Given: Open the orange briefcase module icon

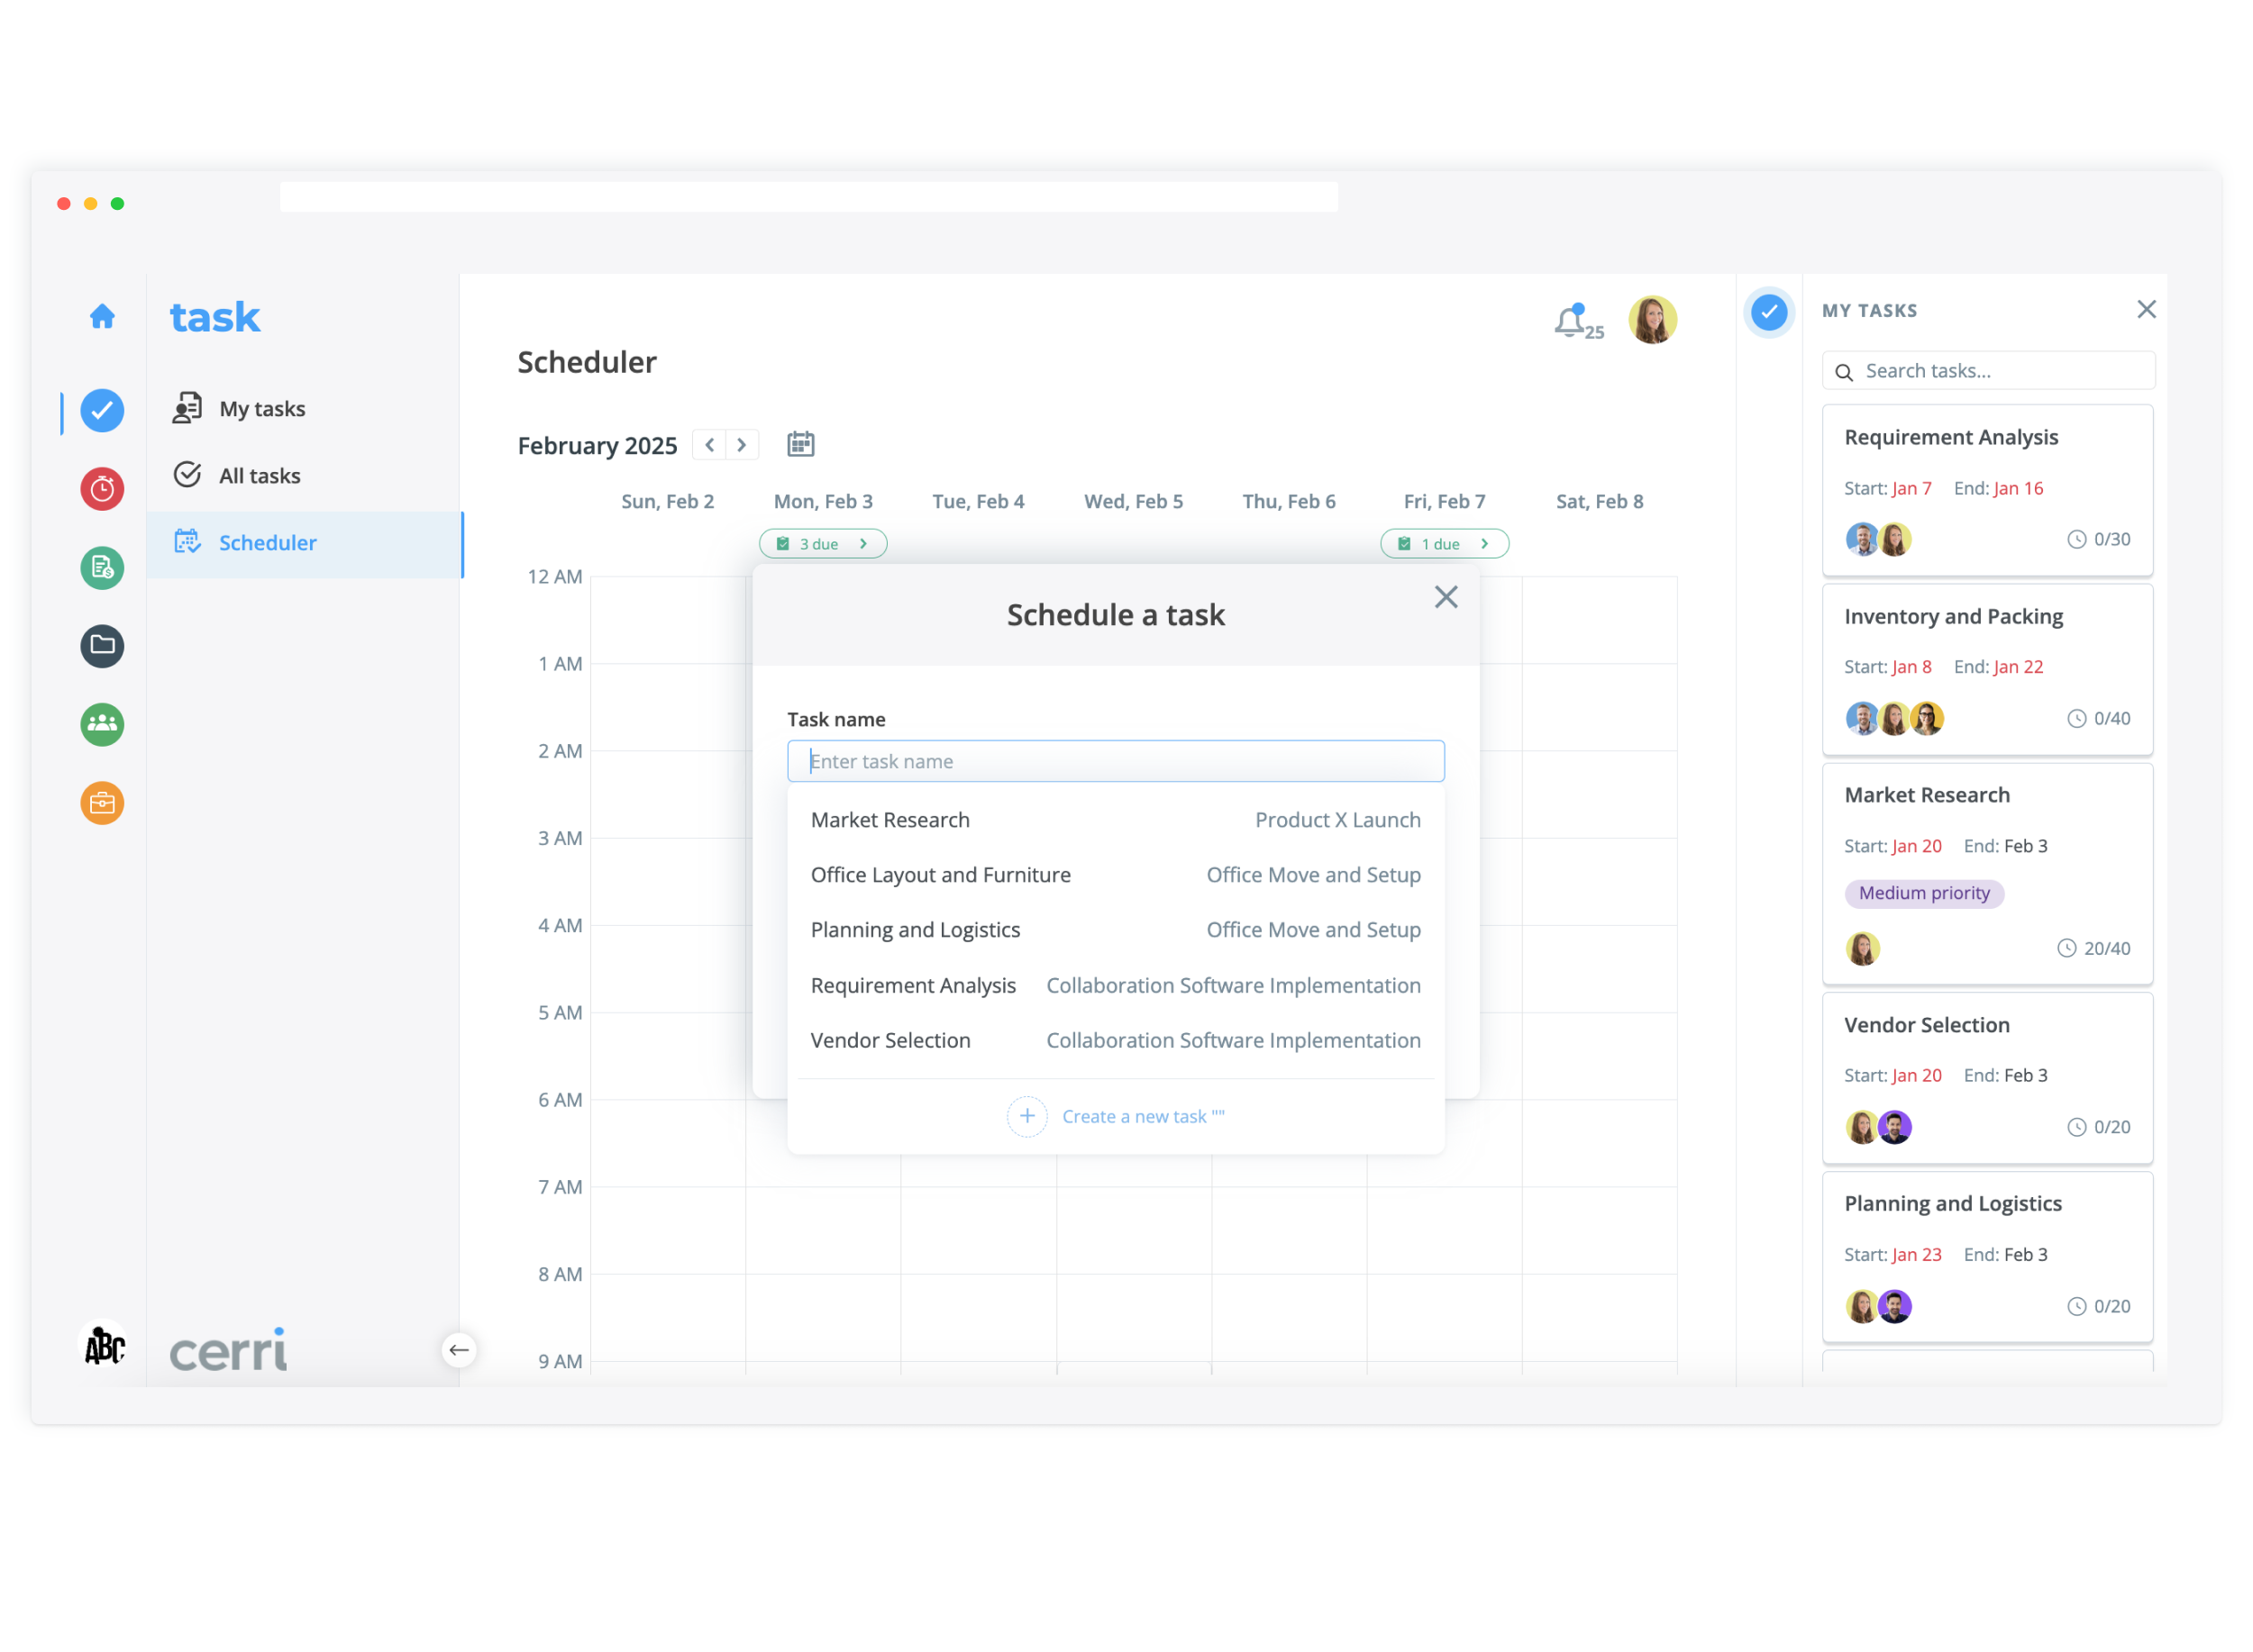Looking at the screenshot, I should pyautogui.click(x=102, y=803).
